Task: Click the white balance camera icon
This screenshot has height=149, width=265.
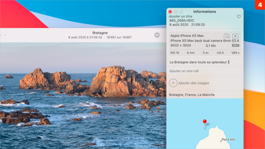Action: (227, 36)
